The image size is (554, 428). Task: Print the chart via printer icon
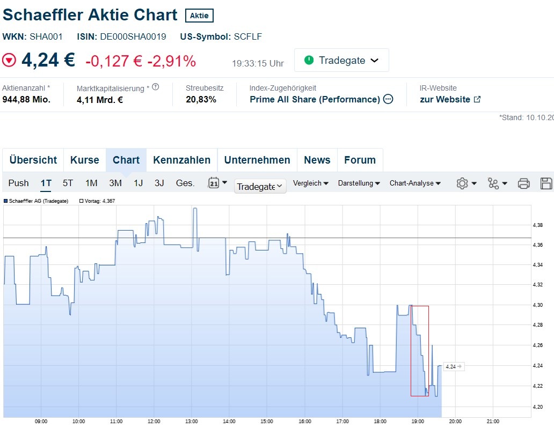[524, 183]
